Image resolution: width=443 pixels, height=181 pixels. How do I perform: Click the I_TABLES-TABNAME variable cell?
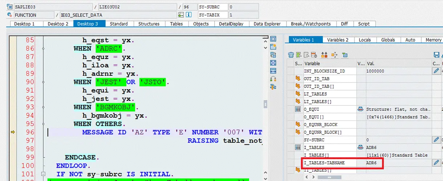click(329, 163)
